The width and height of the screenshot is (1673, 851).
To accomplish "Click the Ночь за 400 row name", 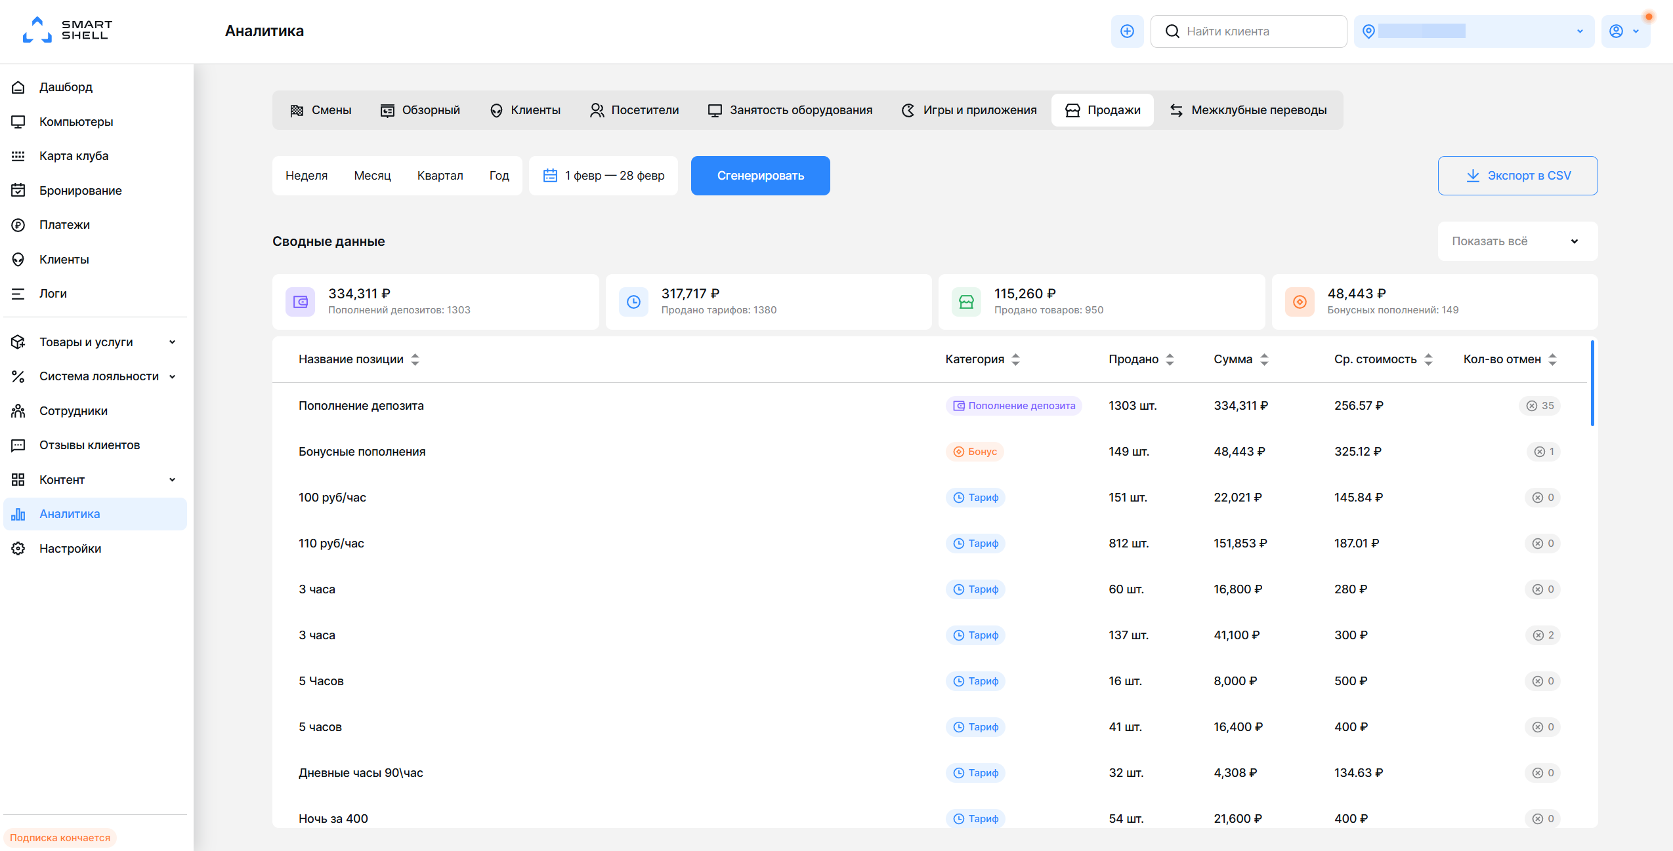I will pos(333,819).
